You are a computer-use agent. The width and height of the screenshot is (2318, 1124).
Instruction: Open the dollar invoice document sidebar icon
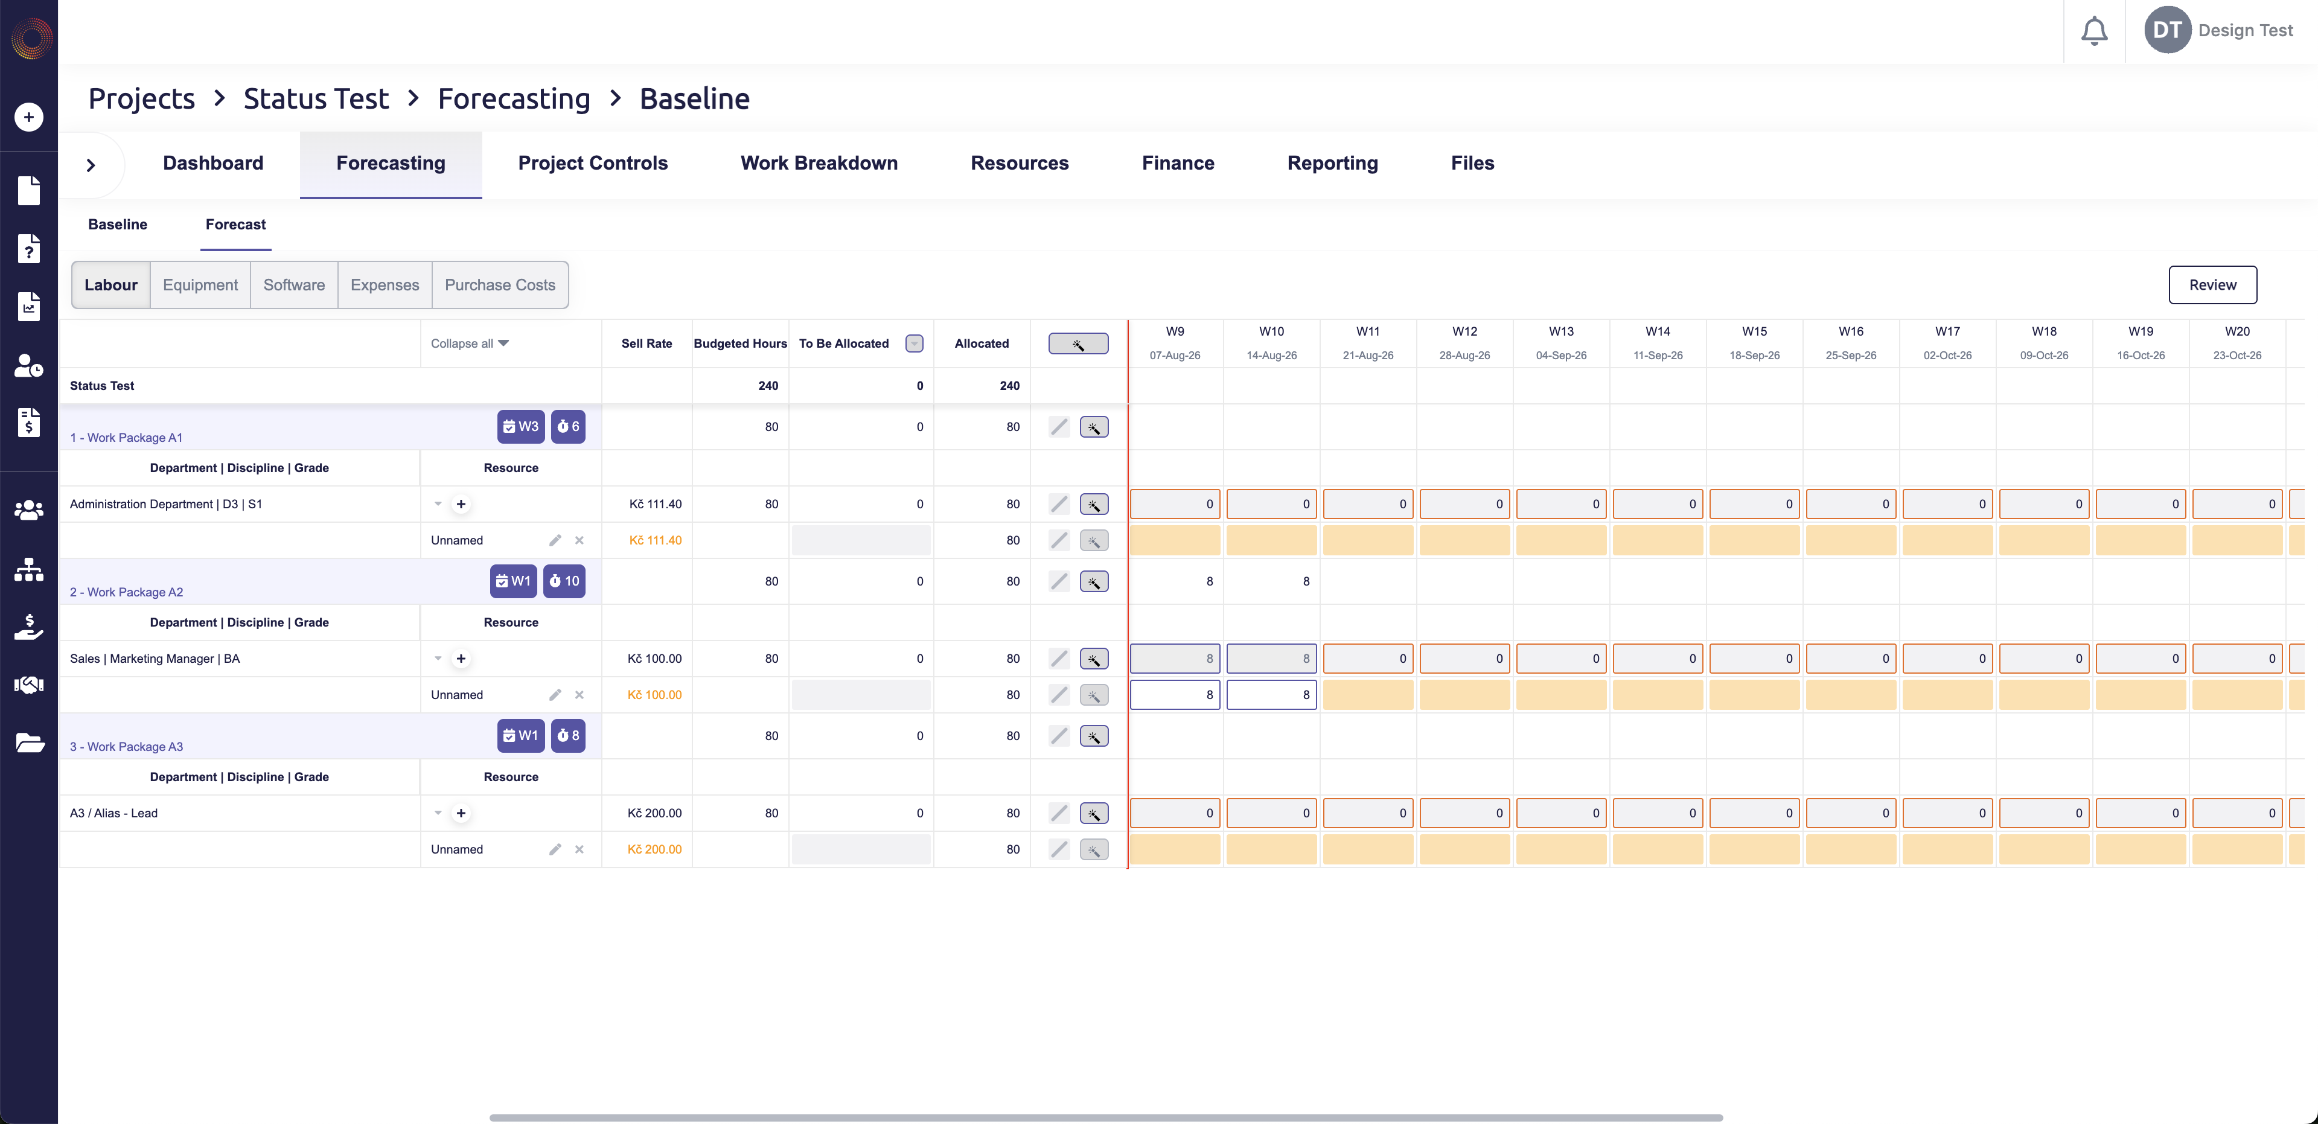click(x=29, y=422)
